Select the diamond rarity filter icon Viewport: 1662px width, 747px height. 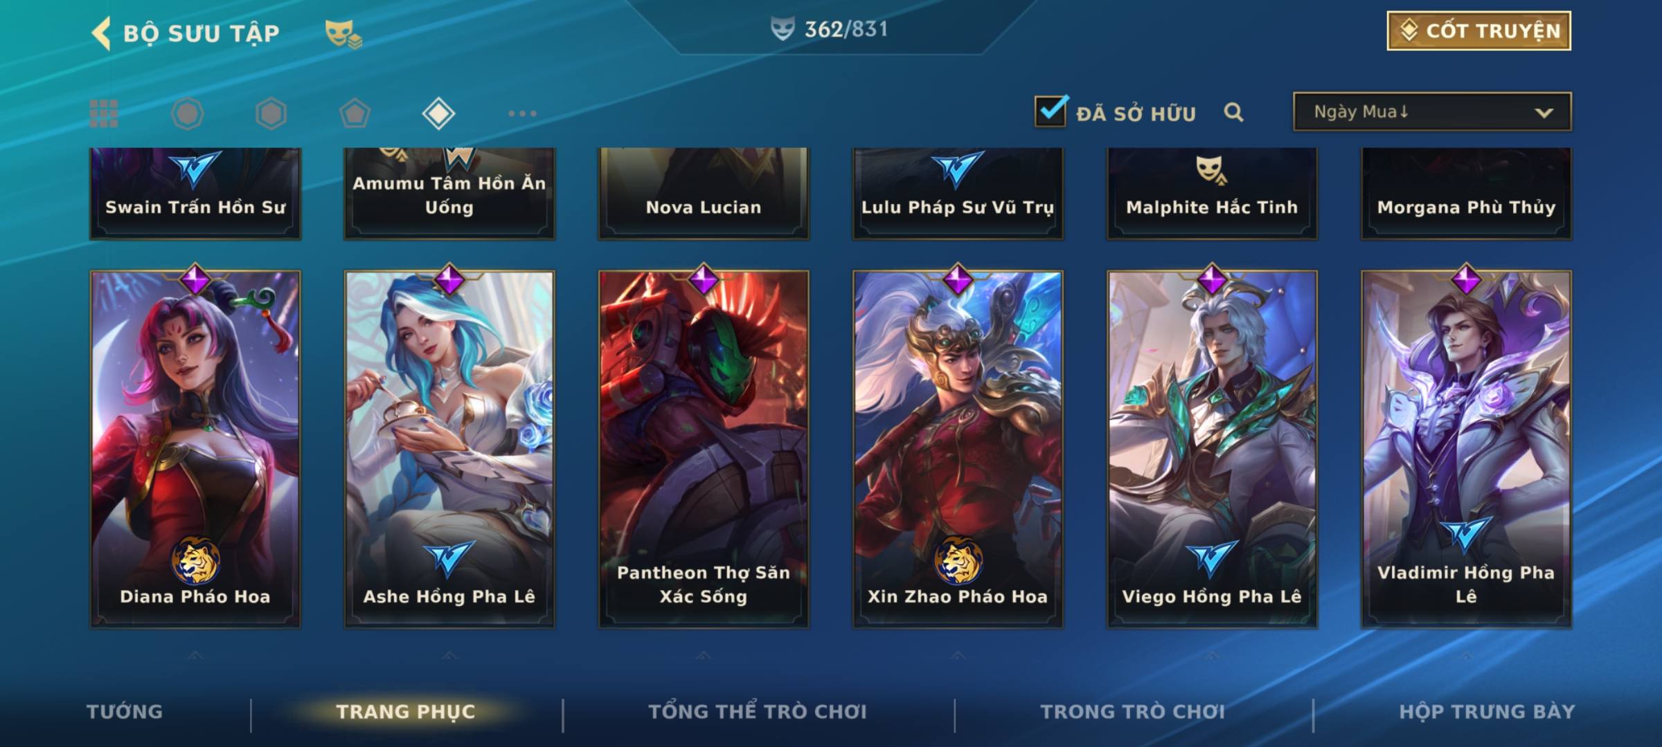point(438,113)
